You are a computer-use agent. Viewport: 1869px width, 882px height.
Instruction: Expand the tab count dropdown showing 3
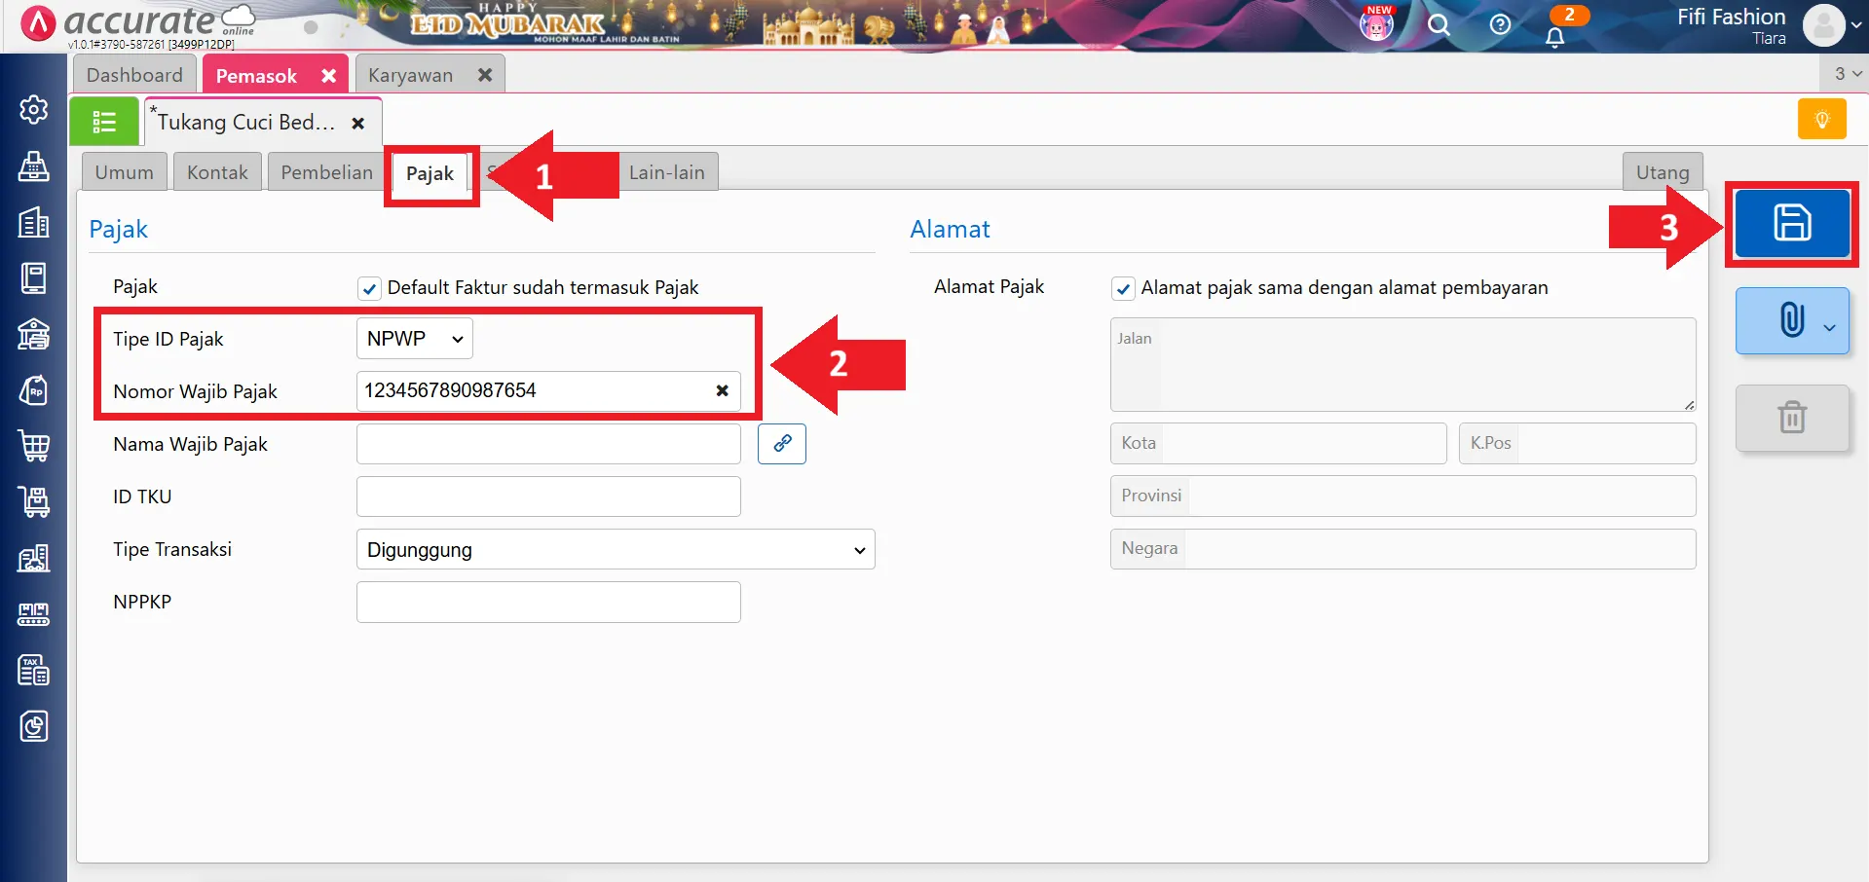pyautogui.click(x=1847, y=74)
